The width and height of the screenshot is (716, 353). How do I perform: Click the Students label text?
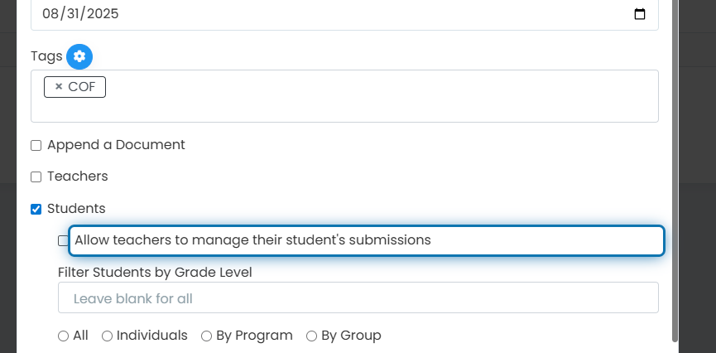tap(76, 209)
